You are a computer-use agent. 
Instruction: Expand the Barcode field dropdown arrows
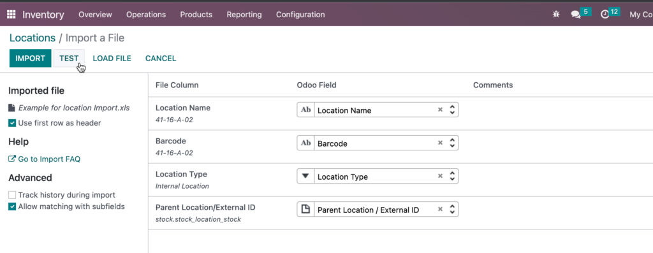(x=452, y=143)
